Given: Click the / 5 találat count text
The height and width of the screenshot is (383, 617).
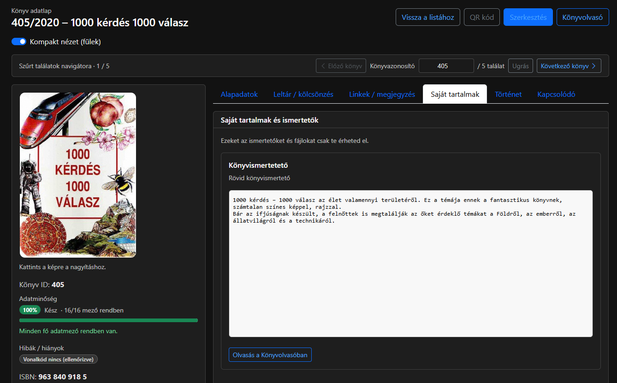Looking at the screenshot, I should pos(491,66).
